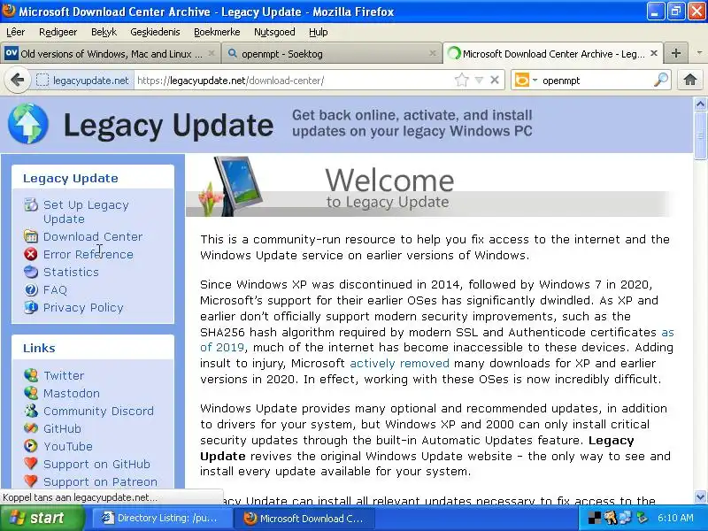Open Set Up Legacy Update link
Viewport: 708px width, 531px height.
click(86, 212)
